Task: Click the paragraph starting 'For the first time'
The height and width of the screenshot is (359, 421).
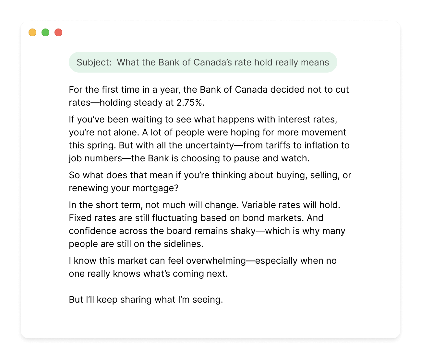Action: click(x=209, y=90)
